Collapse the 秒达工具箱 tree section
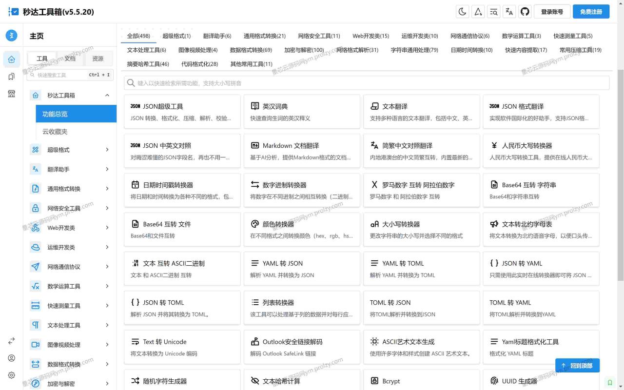Screen dimensions: 624x390 (x=107, y=95)
